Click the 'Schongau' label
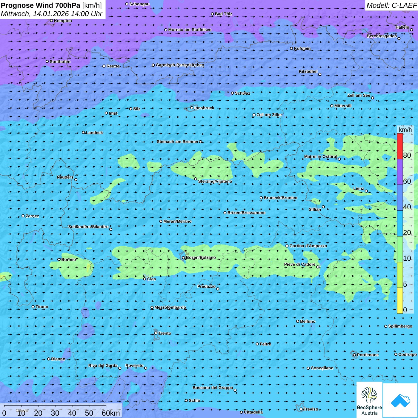 click(139, 4)
